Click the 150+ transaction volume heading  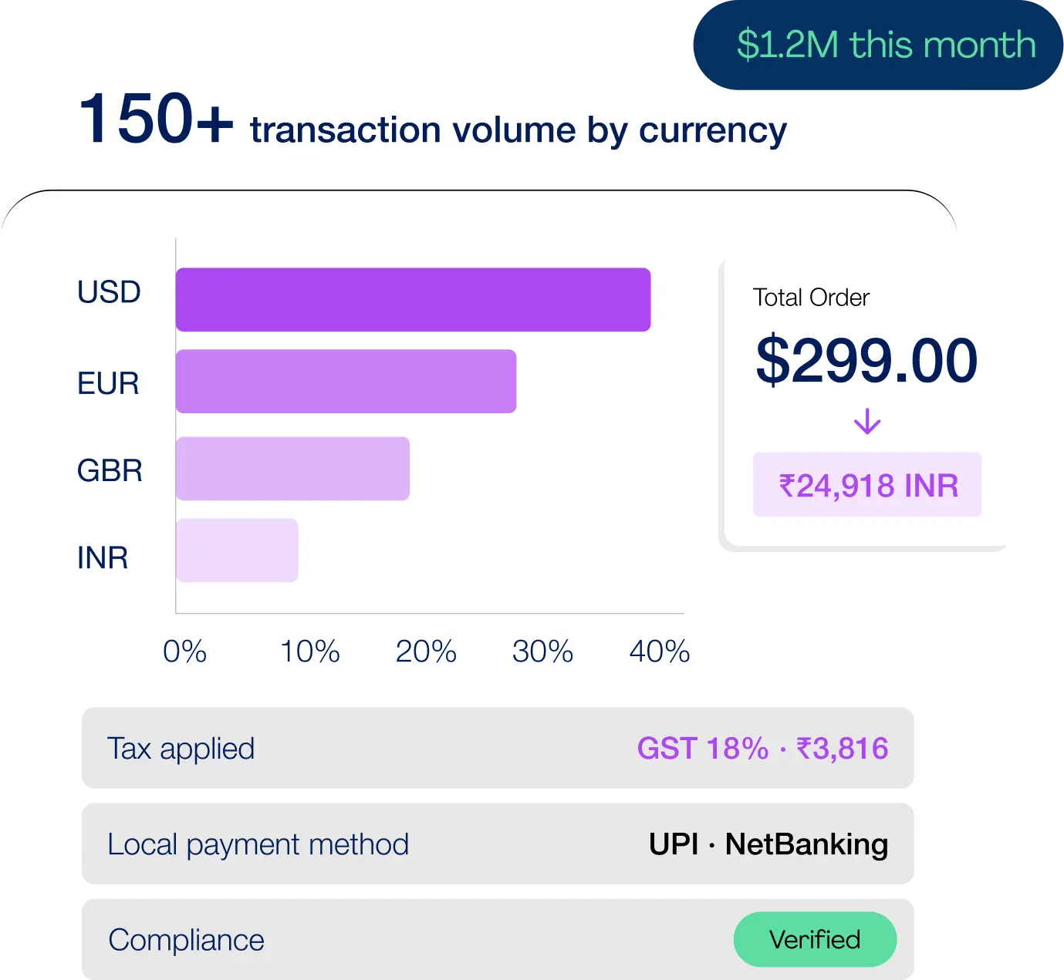[x=433, y=121]
